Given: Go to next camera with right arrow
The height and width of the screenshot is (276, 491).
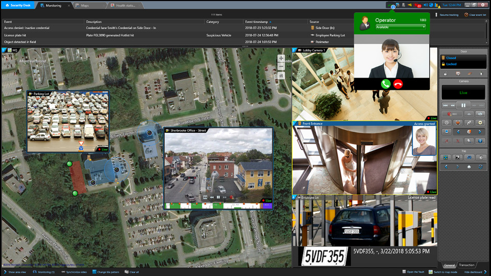Looking at the screenshot, I should tap(480, 132).
